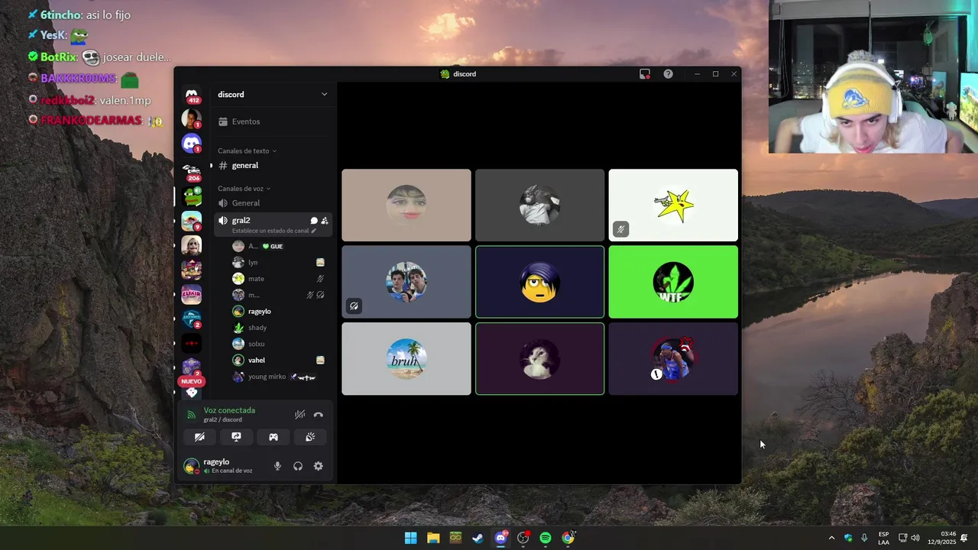Select the gral2 voice channel
978x550 pixels.
coord(241,220)
